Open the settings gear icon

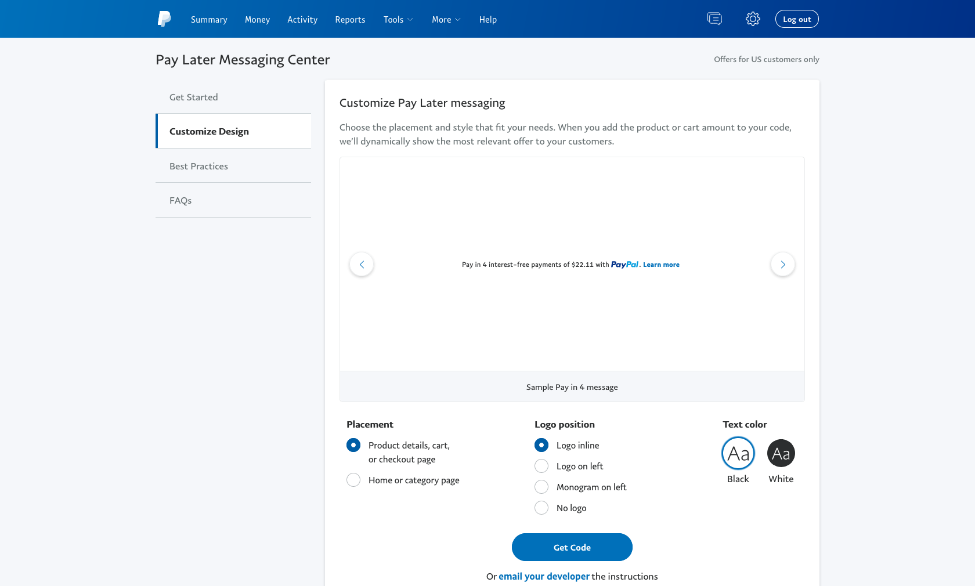tap(753, 19)
